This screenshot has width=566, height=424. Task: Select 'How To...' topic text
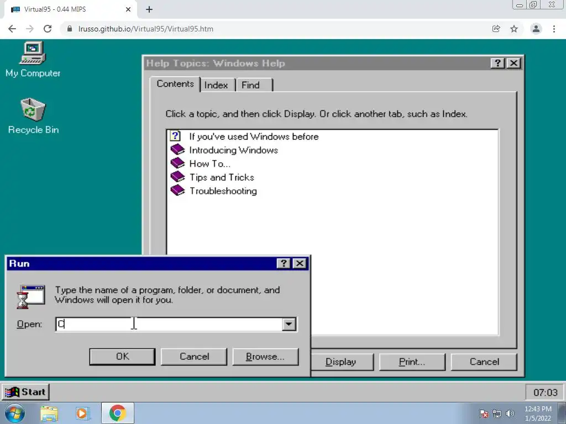[209, 163]
